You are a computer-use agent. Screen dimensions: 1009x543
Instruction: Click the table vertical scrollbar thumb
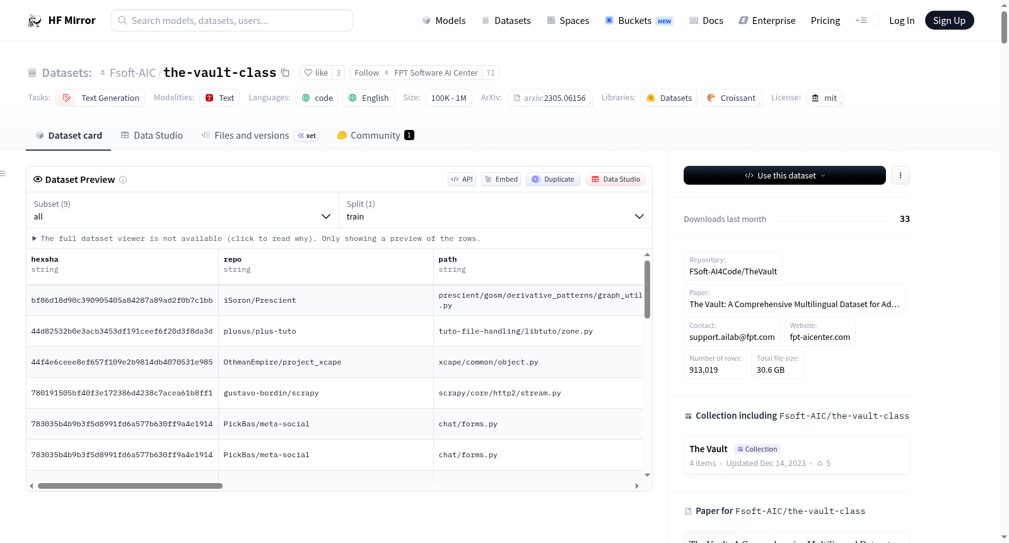pyautogui.click(x=647, y=289)
